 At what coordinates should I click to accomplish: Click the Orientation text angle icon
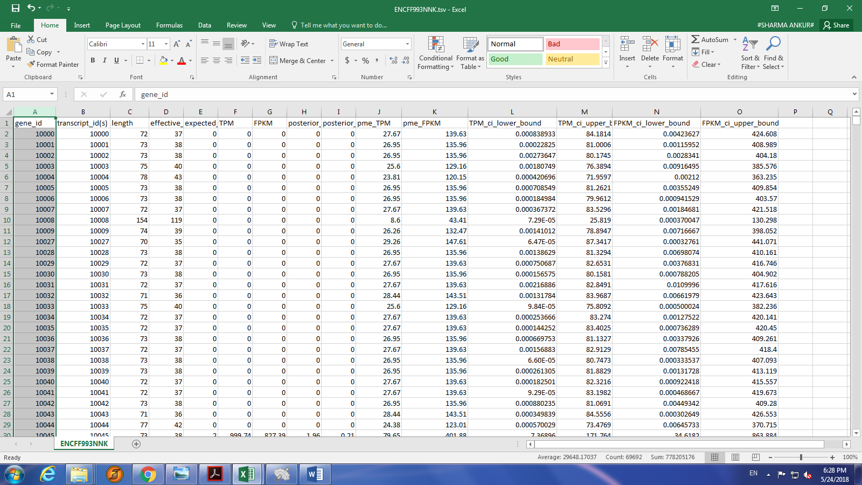(x=246, y=44)
